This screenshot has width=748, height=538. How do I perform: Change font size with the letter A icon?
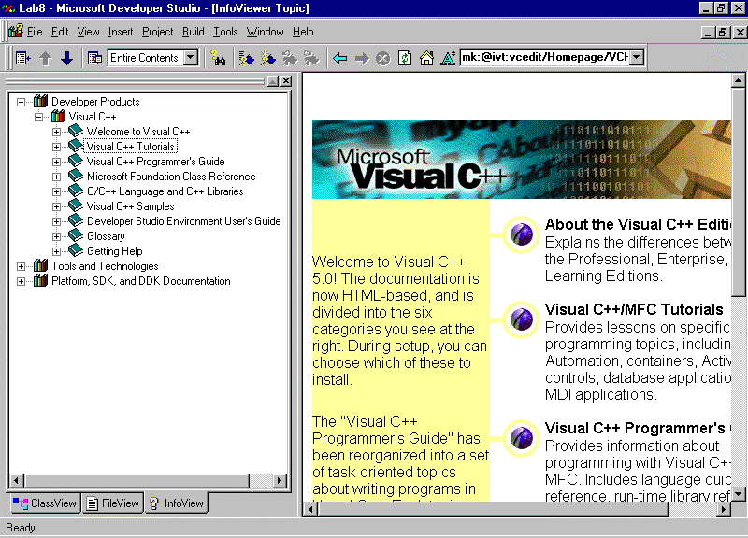pyautogui.click(x=448, y=58)
